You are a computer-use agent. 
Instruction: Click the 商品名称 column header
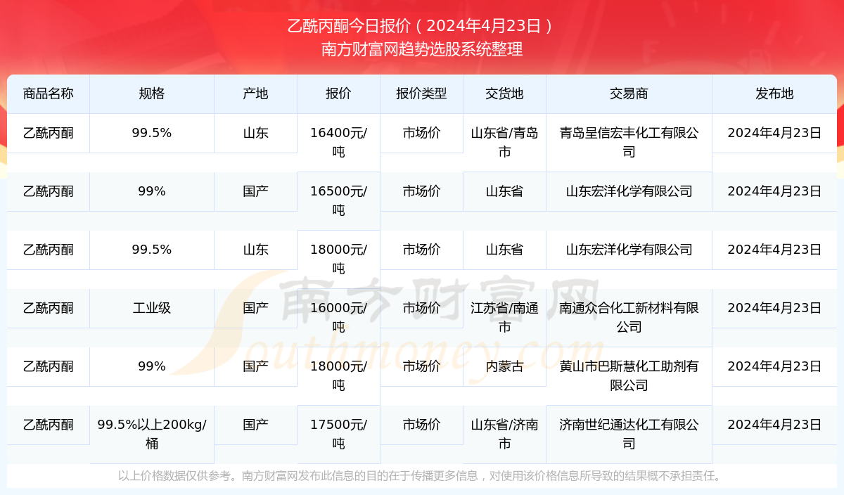click(48, 94)
